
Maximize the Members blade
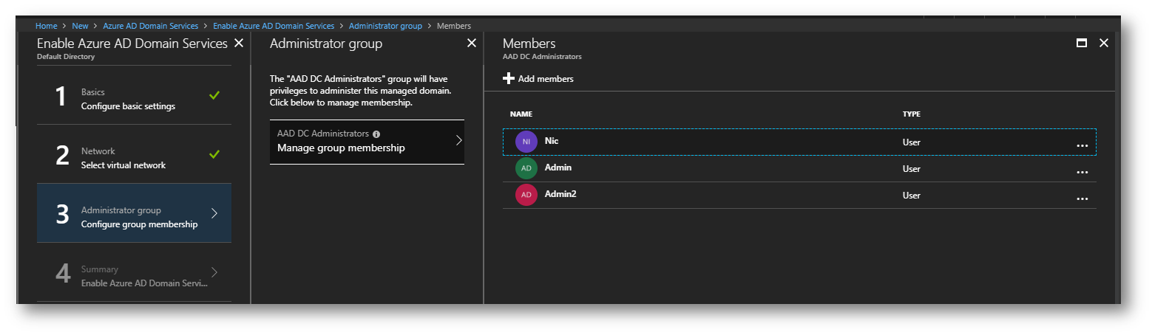click(1082, 43)
